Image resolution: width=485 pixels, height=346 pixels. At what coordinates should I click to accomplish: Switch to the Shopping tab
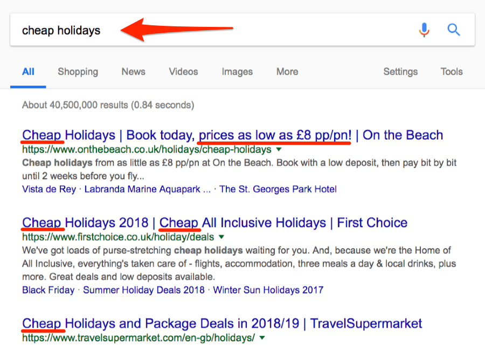tap(78, 72)
